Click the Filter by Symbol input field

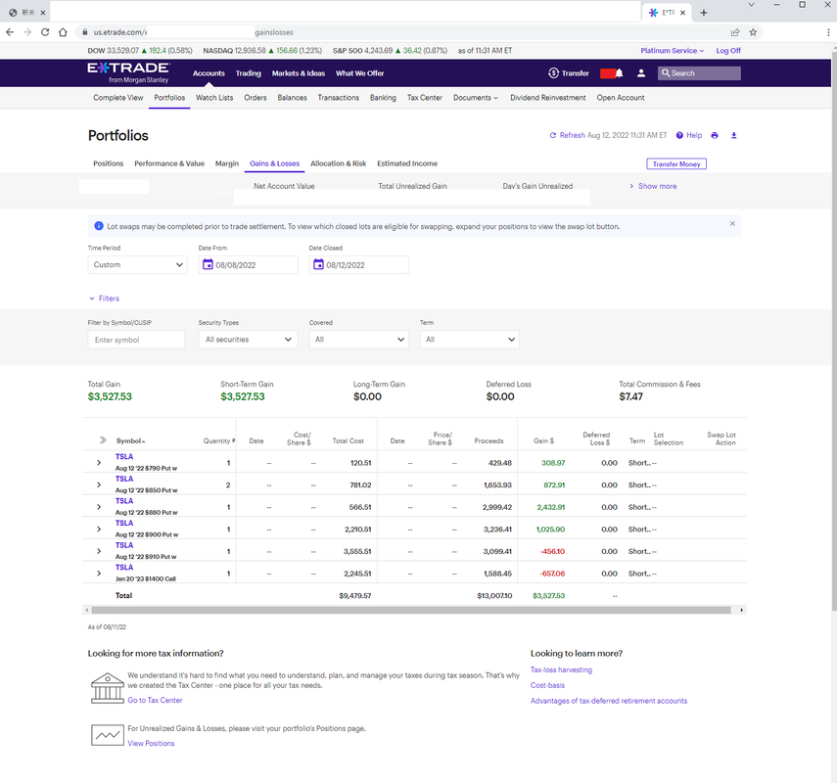click(136, 340)
